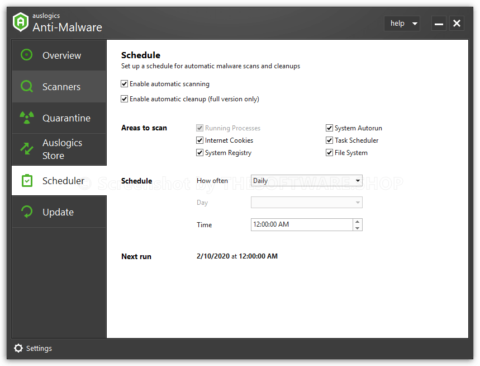Click the Time input field
Viewport: 480px width, 366px height.
(302, 224)
